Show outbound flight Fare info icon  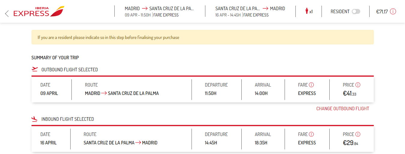(311, 85)
